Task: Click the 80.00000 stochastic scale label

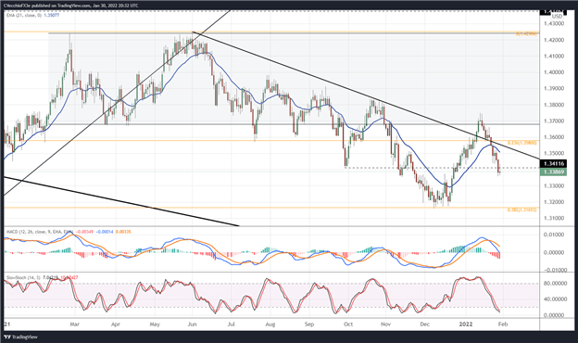Action: pyautogui.click(x=554, y=284)
